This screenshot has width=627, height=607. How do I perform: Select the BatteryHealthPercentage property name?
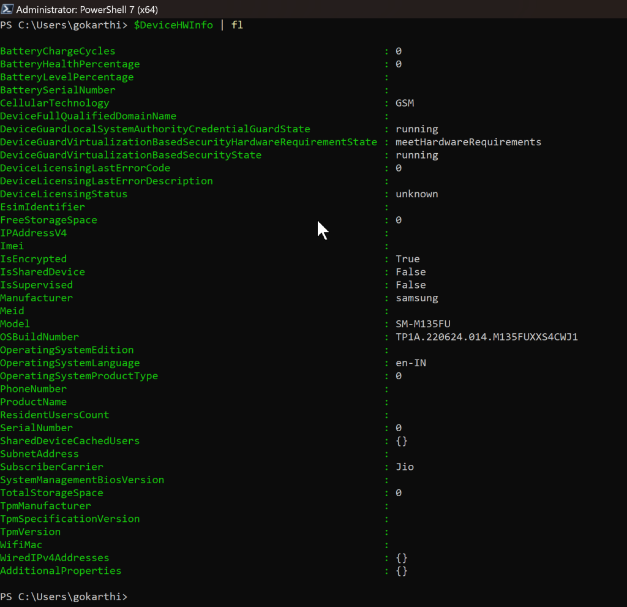point(70,64)
